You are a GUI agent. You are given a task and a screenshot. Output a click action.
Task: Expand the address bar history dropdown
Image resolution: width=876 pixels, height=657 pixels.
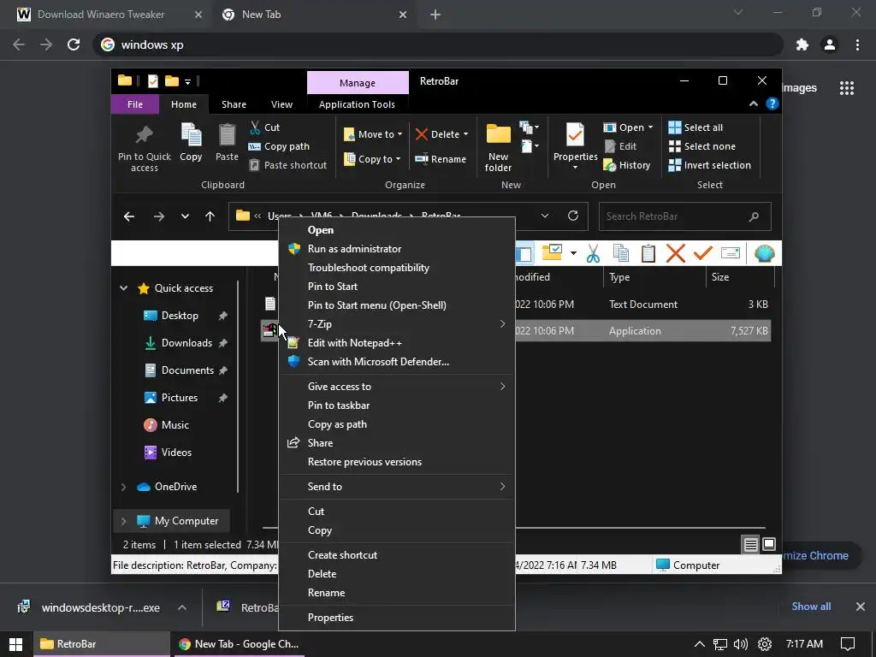click(x=545, y=216)
